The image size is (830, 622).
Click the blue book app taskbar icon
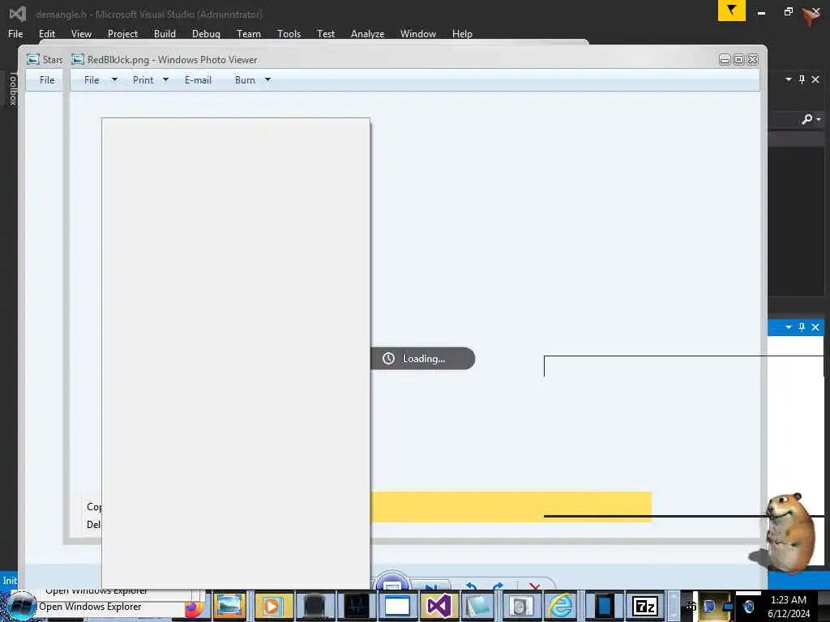point(603,606)
